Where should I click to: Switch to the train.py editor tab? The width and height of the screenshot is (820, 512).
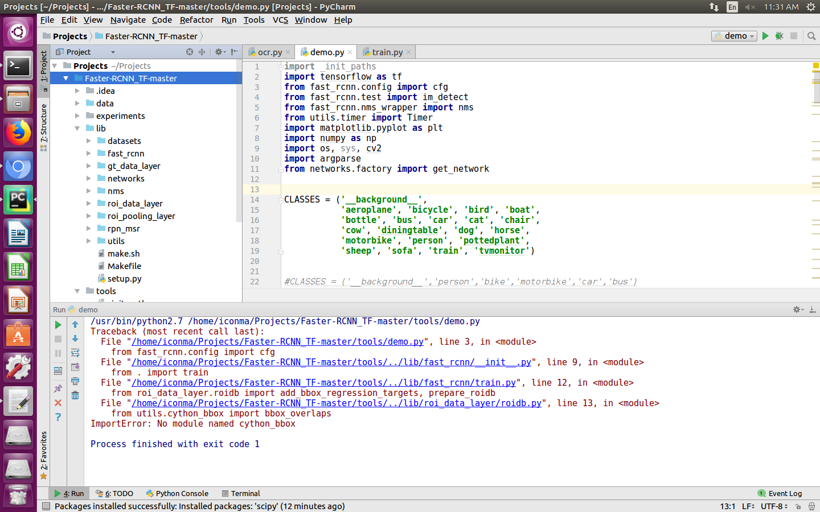pos(387,52)
